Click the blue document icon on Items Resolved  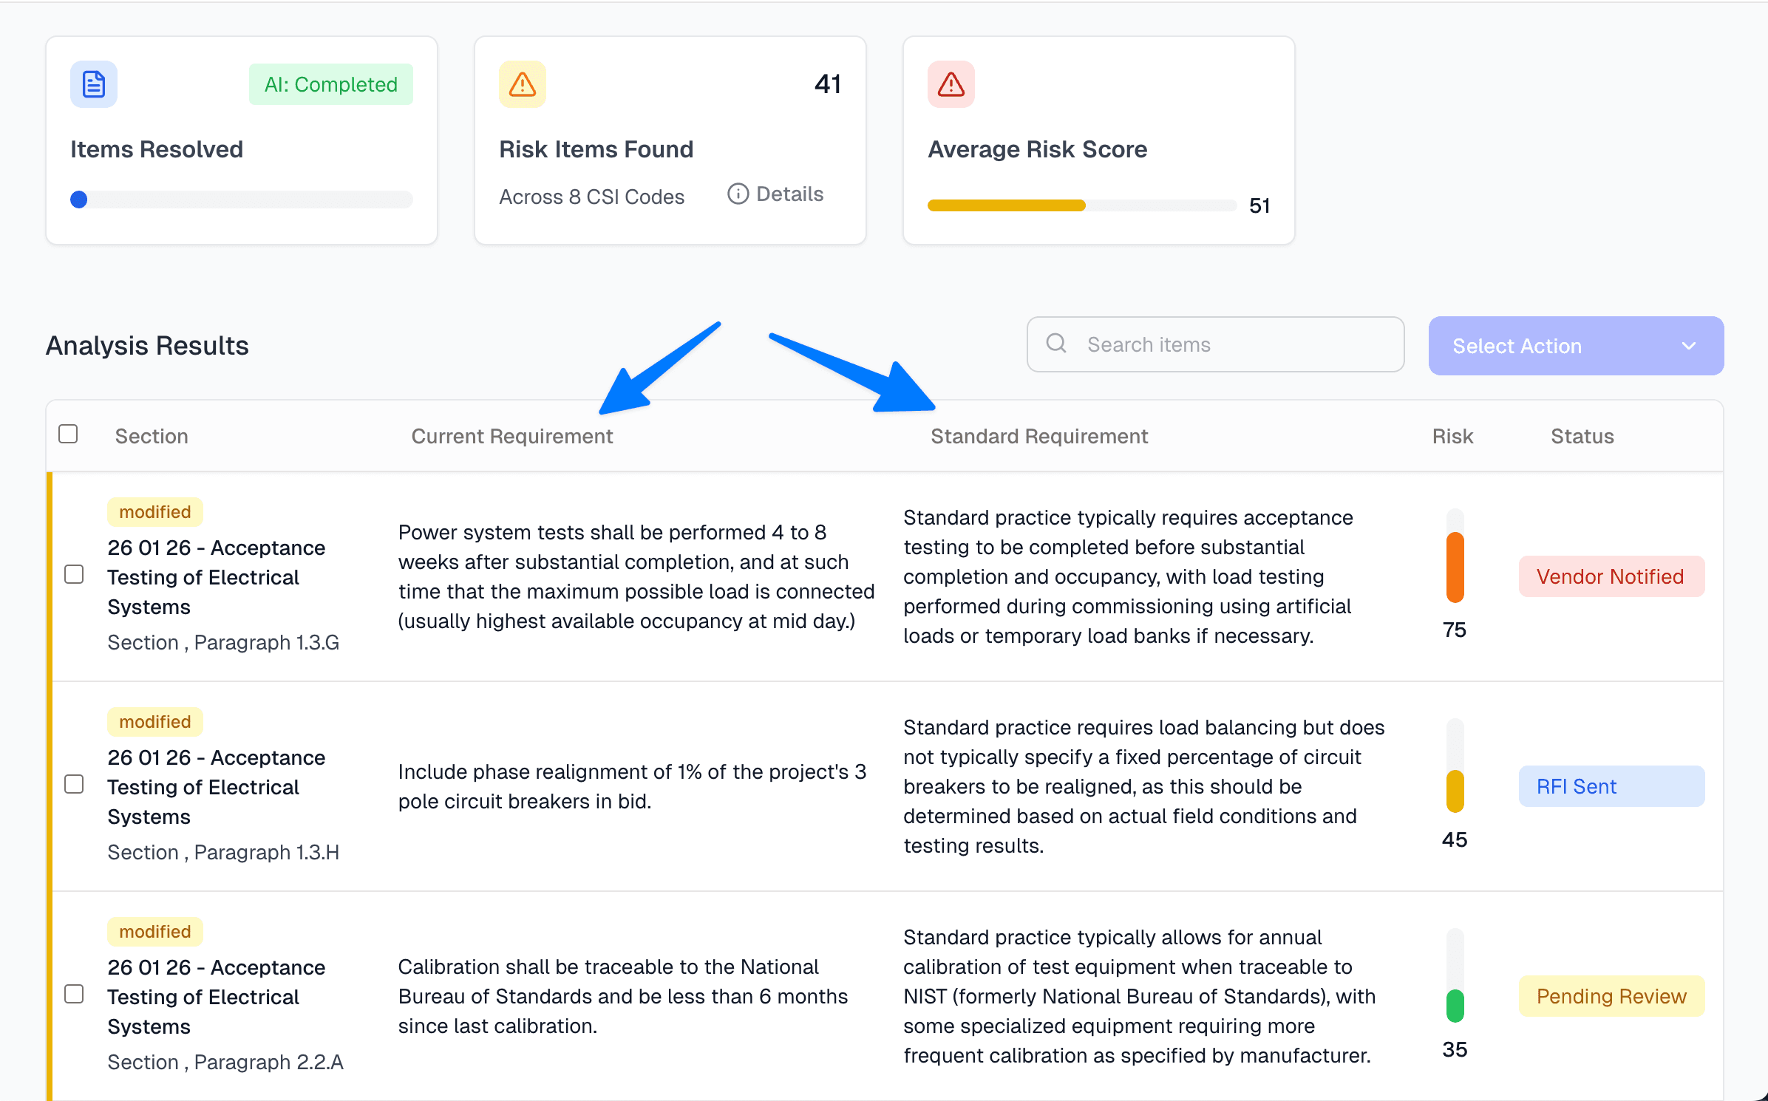pos(94,84)
